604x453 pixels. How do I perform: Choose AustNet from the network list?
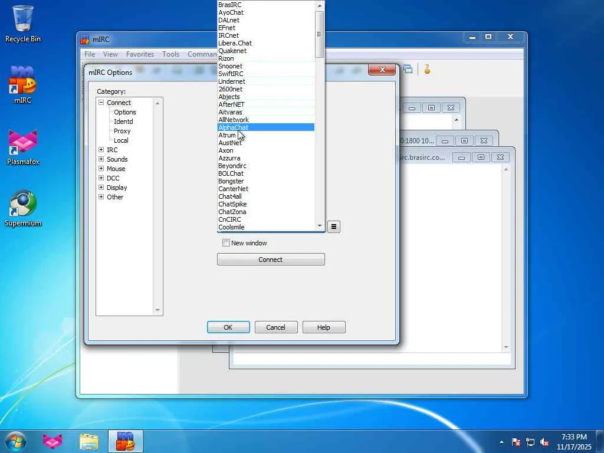tap(266, 143)
